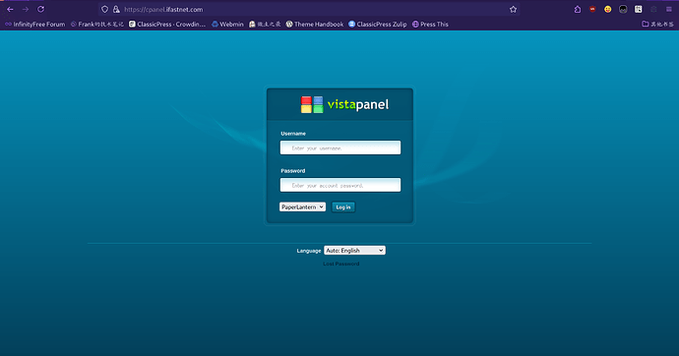The height and width of the screenshot is (356, 679).
Task: Click the Password label
Action: 292,171
